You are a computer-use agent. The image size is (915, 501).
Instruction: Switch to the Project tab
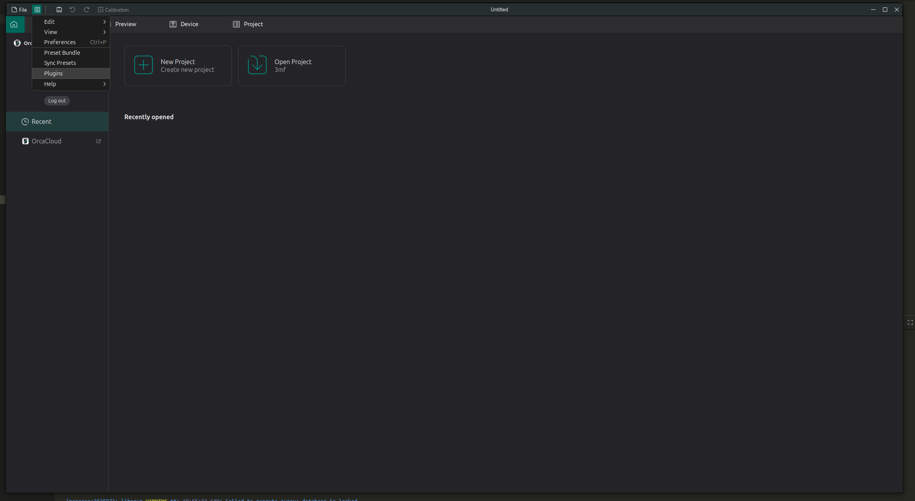[x=248, y=24]
